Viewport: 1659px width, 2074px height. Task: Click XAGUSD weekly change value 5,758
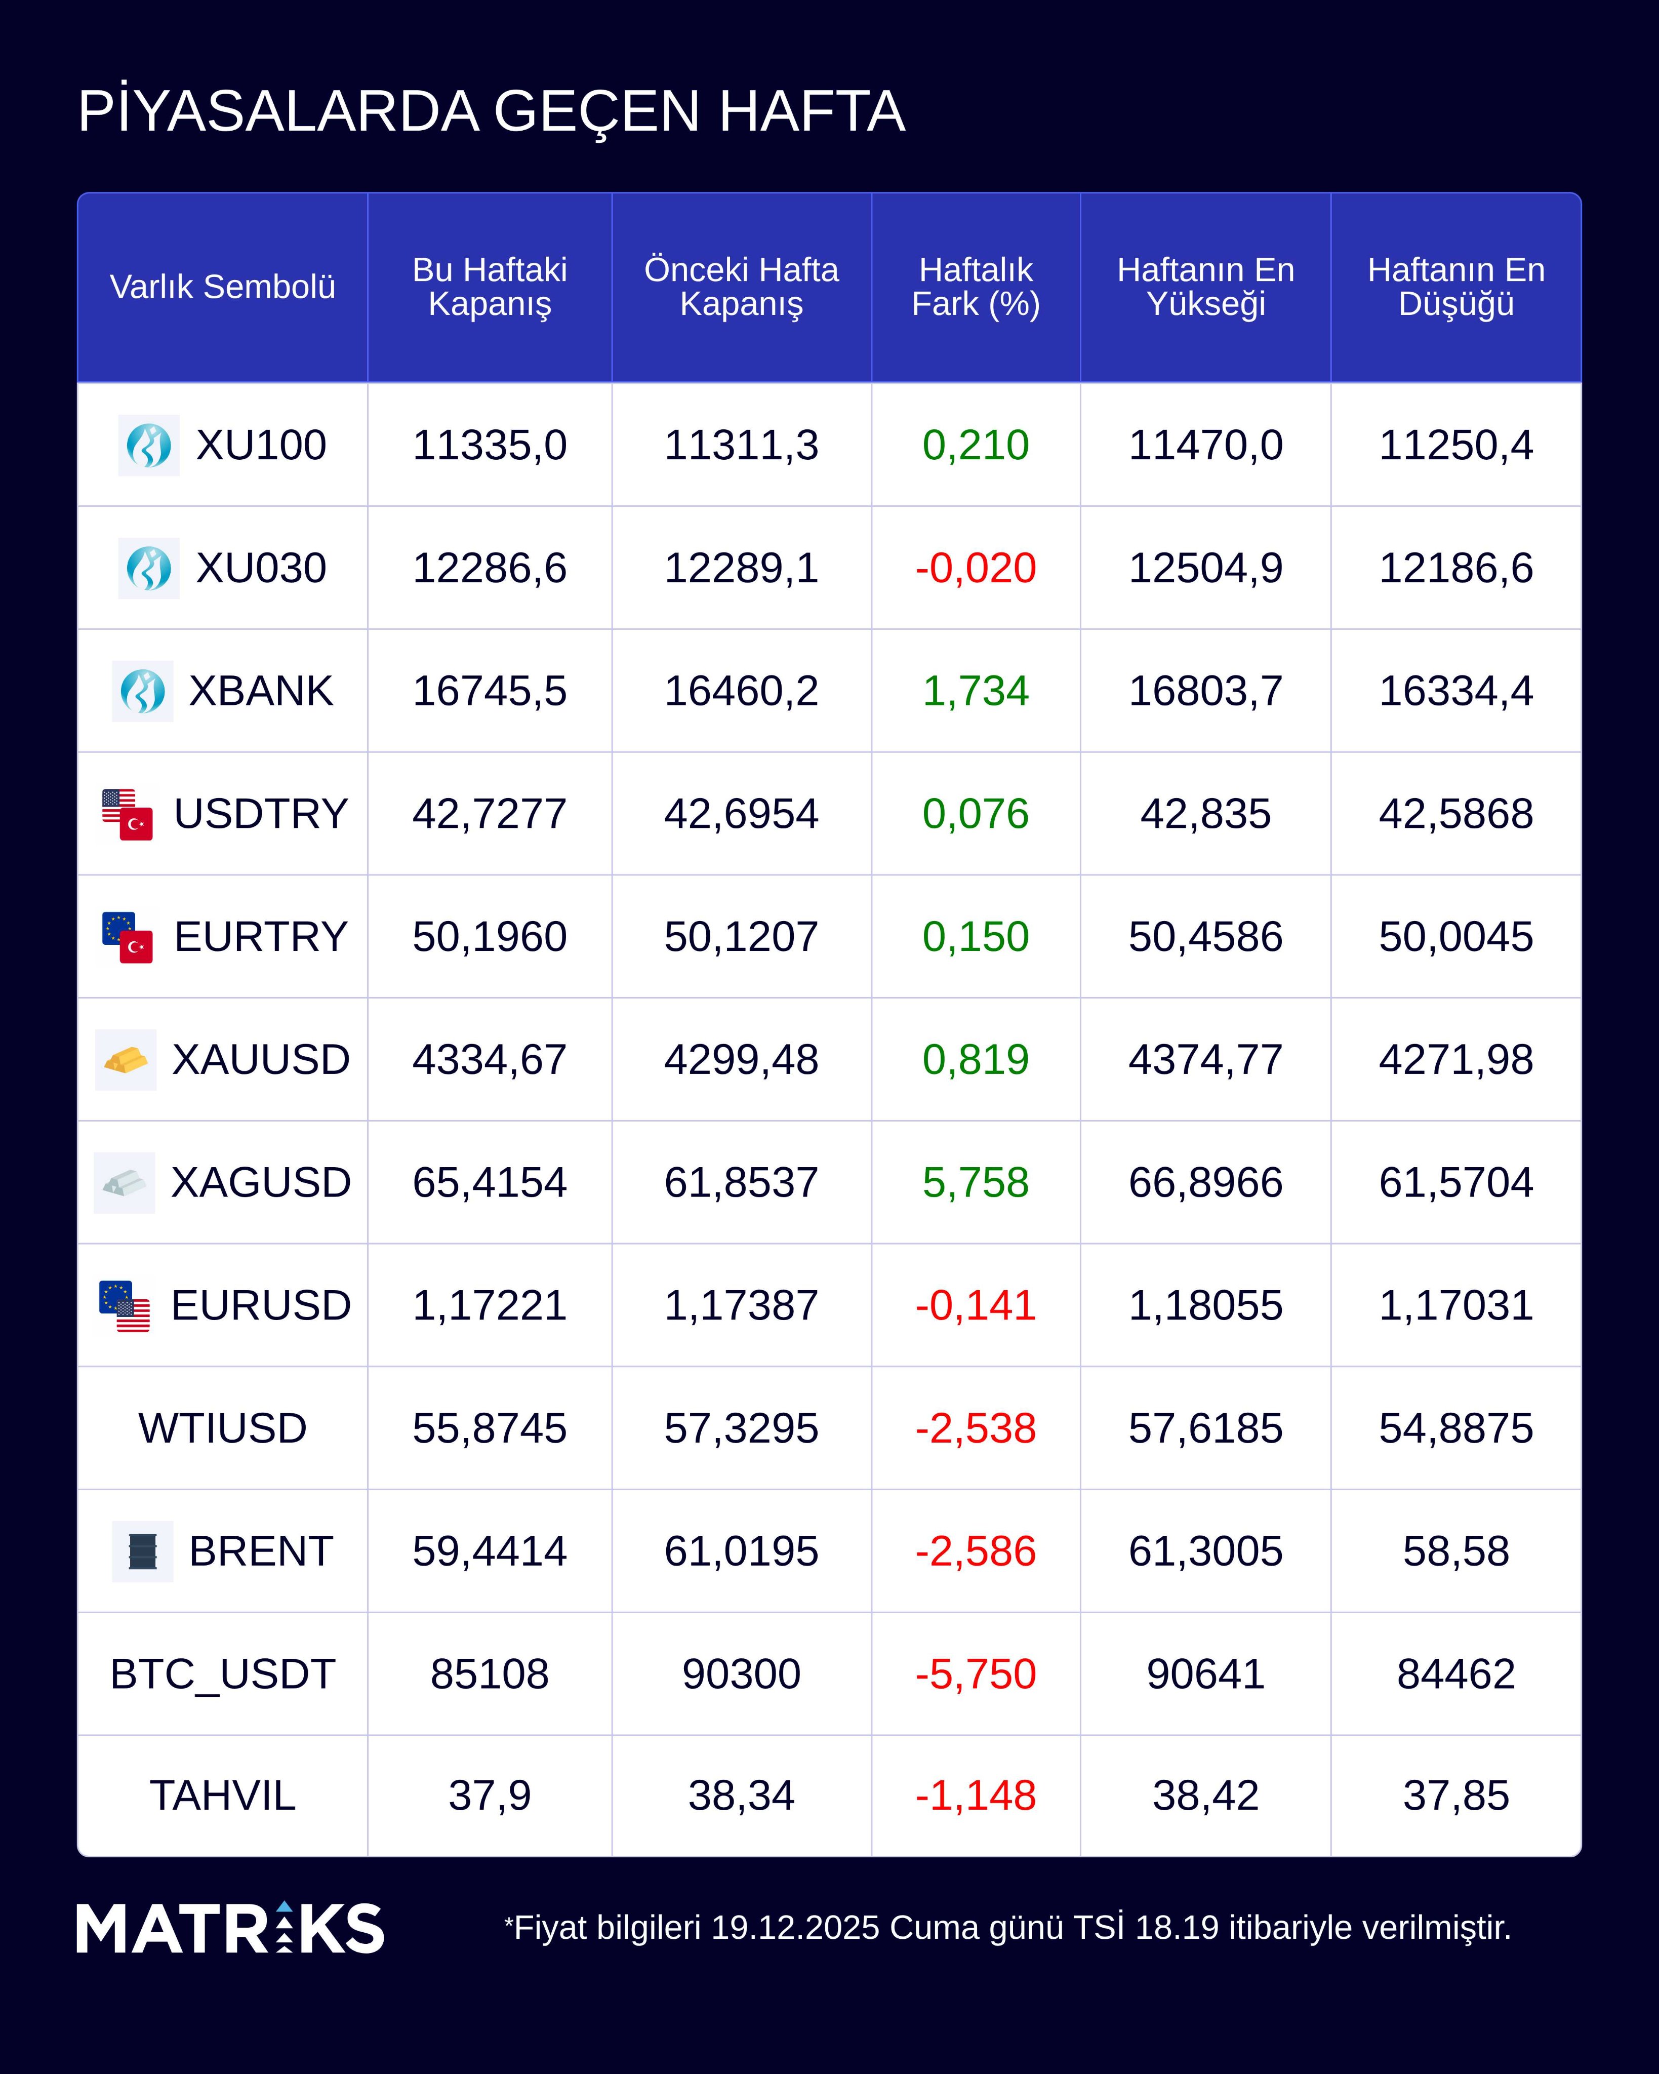coord(975,1183)
